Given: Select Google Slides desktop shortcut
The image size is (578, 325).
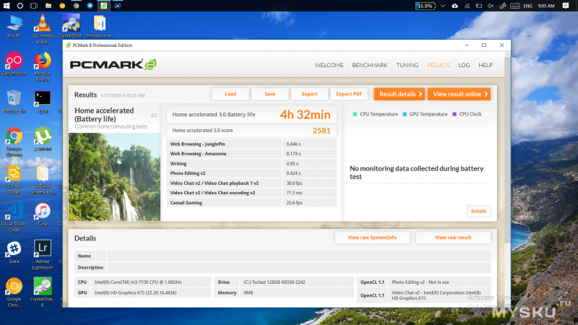Looking at the screenshot, I should tap(14, 180).
